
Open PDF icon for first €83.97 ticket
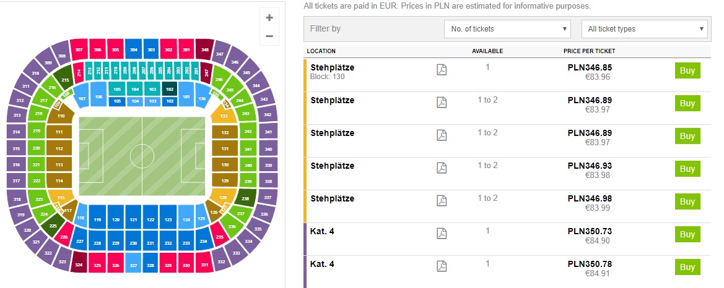442,103
